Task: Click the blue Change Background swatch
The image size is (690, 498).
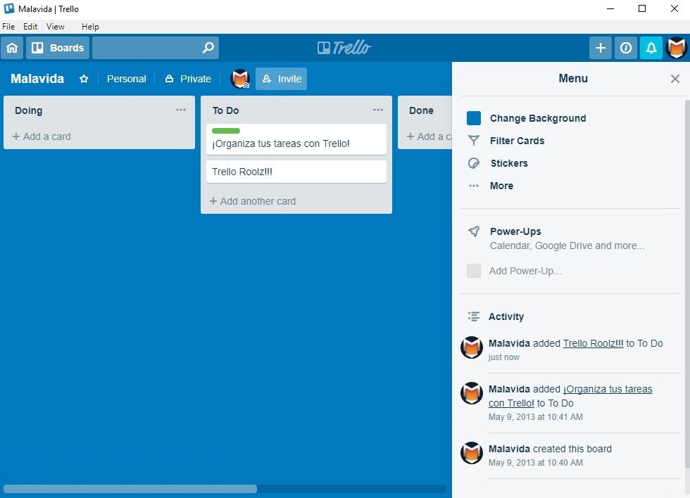Action: [x=474, y=118]
